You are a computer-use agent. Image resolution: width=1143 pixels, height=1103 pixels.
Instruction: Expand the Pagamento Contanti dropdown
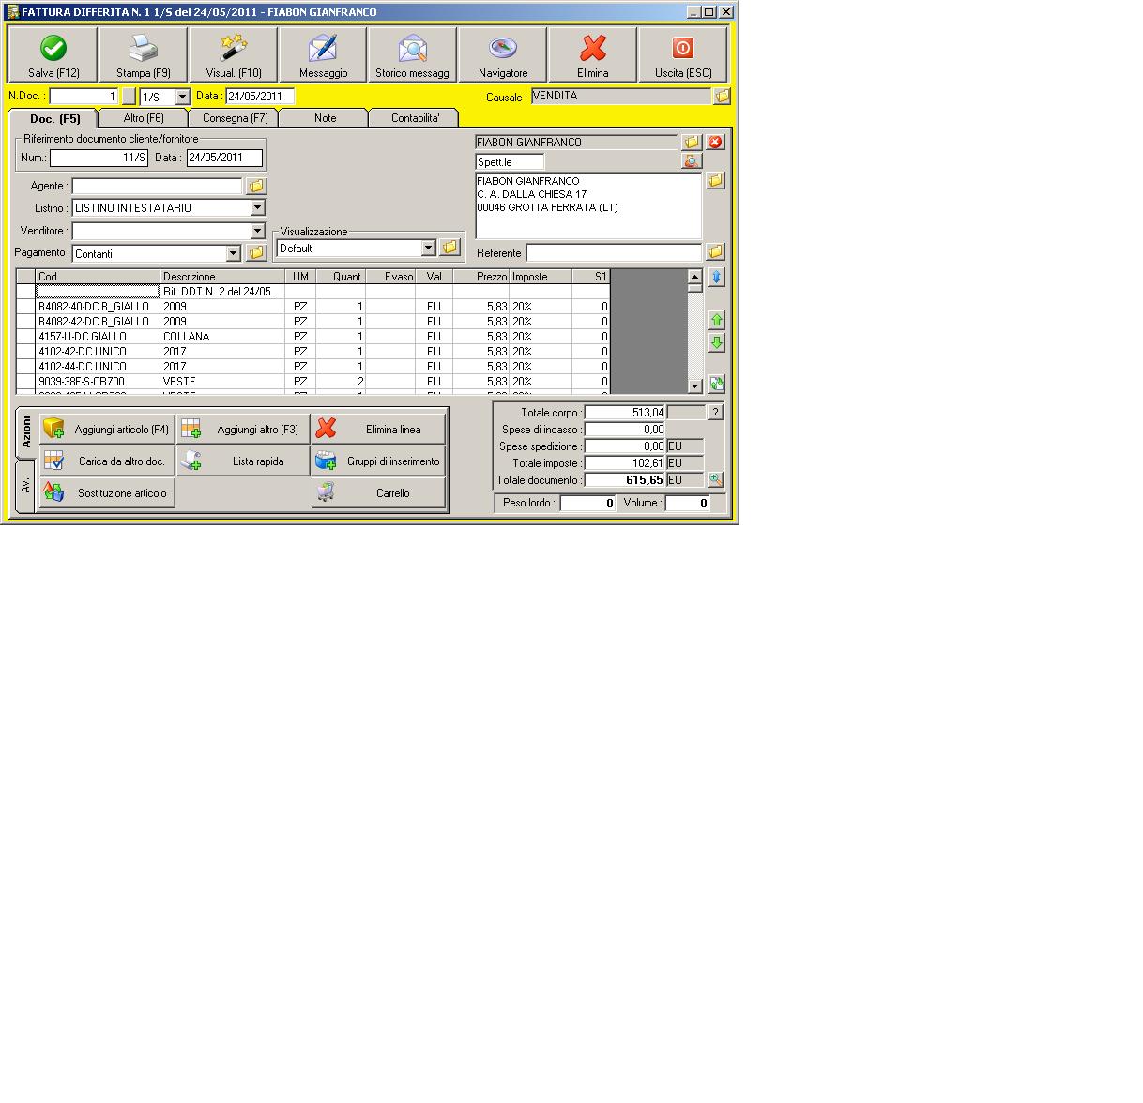(234, 253)
